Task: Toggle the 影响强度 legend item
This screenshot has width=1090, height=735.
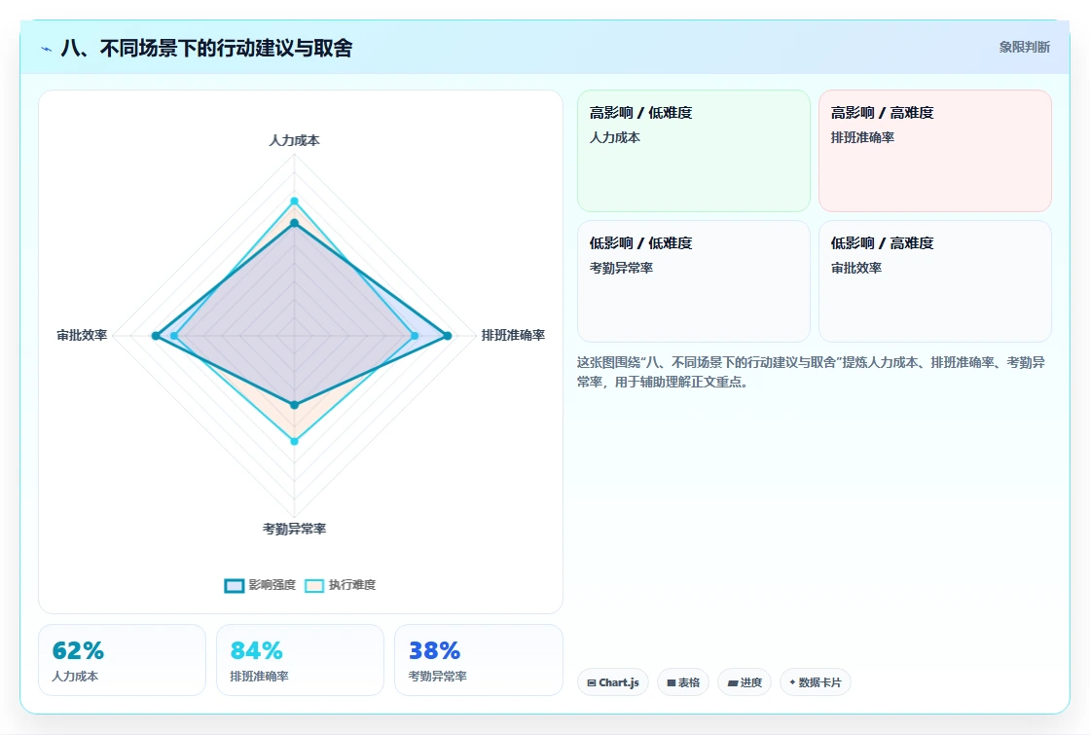Action: click(260, 585)
